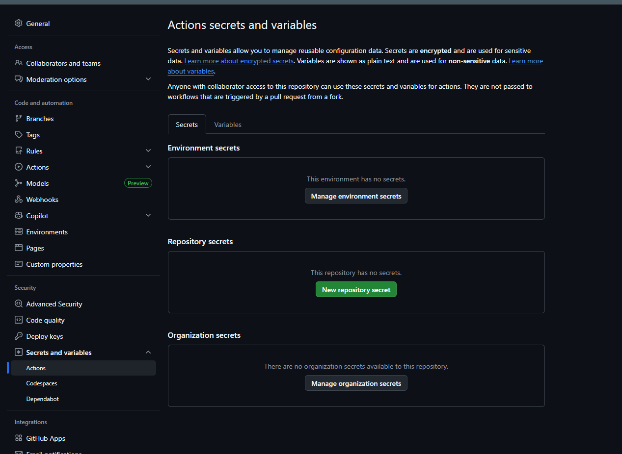Open Advanced Security shield icon

point(19,304)
